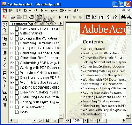
Task: Click the Print toolbar icon
Action: (x=32, y=17)
